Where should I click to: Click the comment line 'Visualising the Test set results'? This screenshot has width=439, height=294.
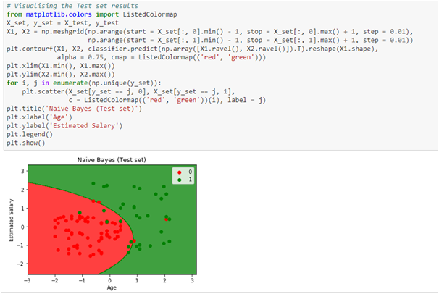[x=72, y=6]
